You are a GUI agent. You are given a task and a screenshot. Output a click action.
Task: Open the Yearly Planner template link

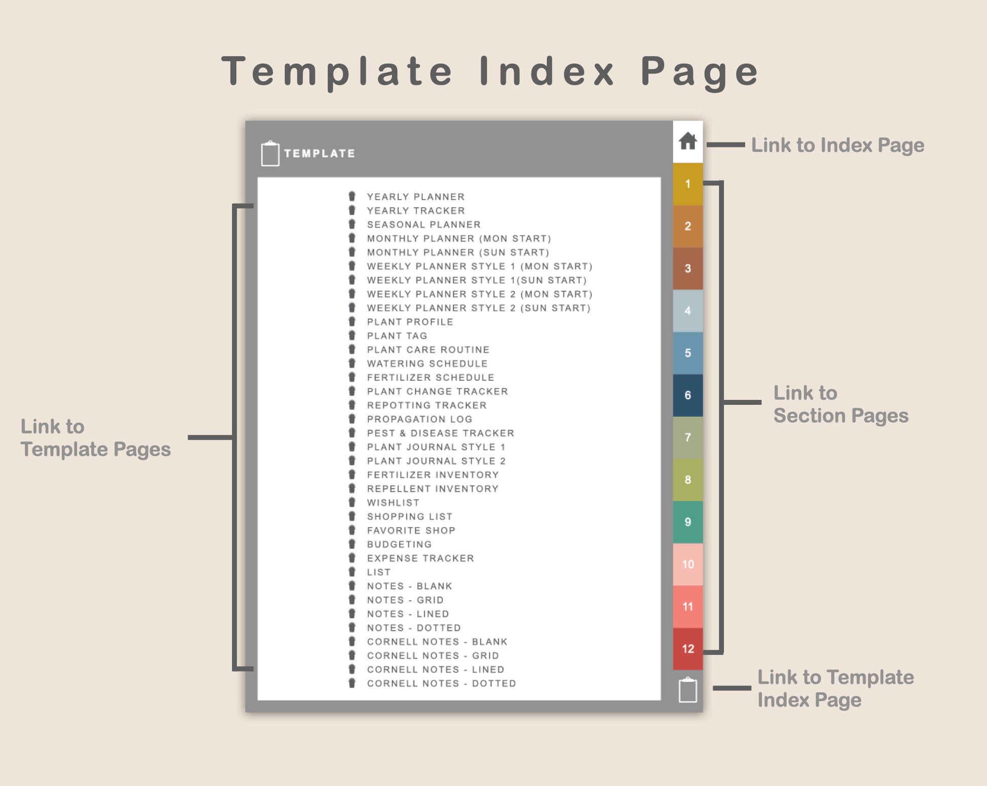pyautogui.click(x=415, y=197)
